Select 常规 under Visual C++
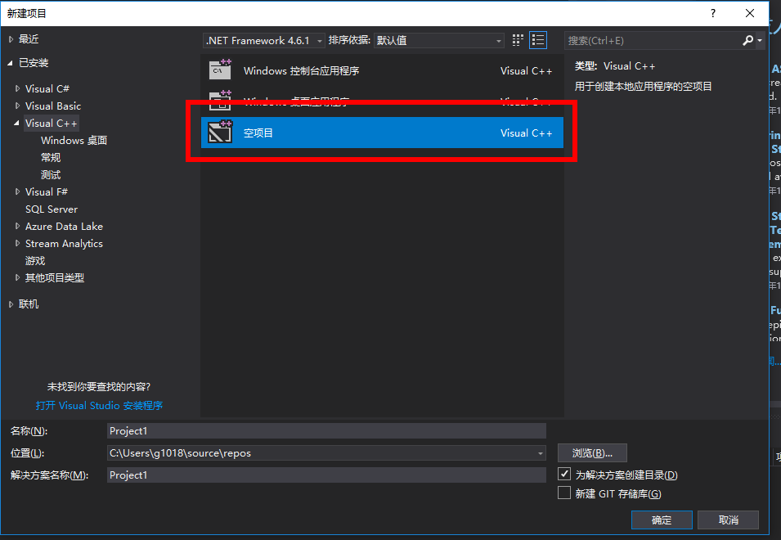The image size is (781, 540). tap(51, 157)
